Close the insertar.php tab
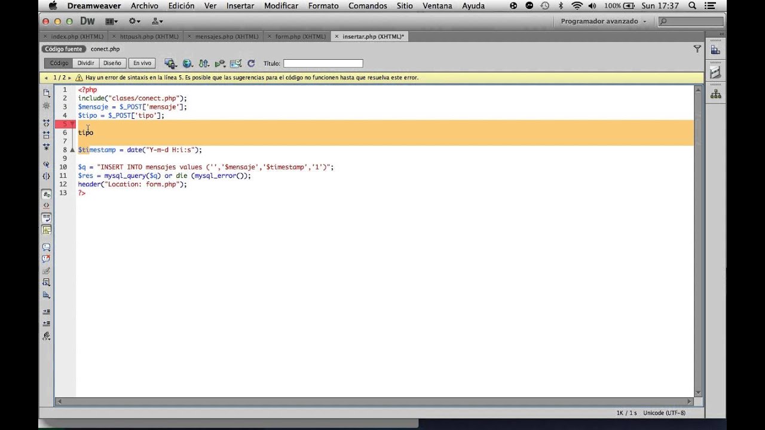Screen dimensions: 765x430 click(x=337, y=36)
